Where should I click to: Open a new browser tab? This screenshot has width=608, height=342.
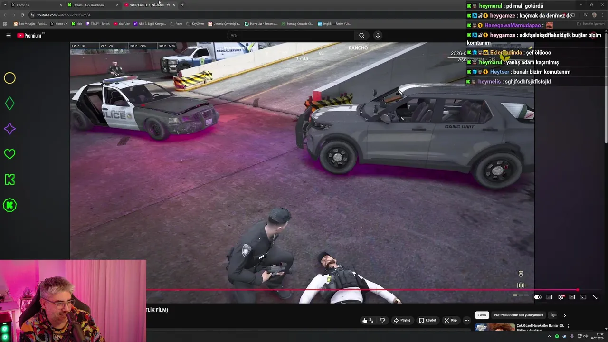[x=182, y=5]
